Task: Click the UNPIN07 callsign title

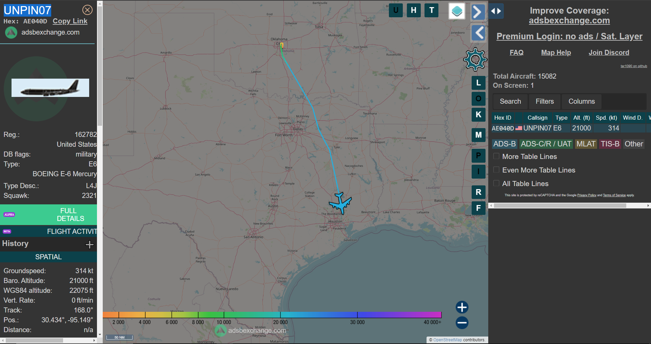Action: click(27, 10)
